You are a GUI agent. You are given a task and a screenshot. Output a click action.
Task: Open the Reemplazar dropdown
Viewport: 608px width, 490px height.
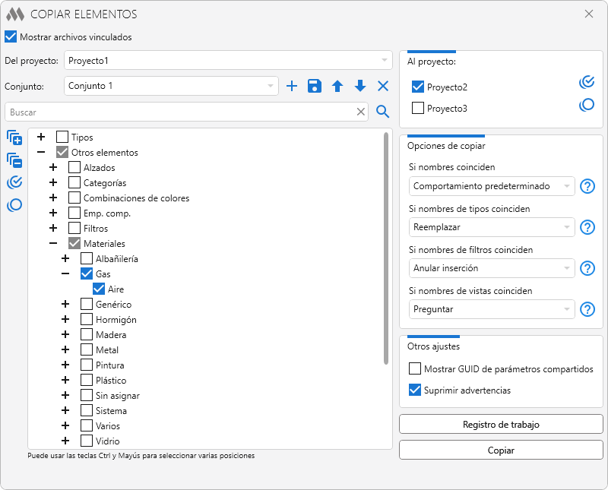pos(492,227)
